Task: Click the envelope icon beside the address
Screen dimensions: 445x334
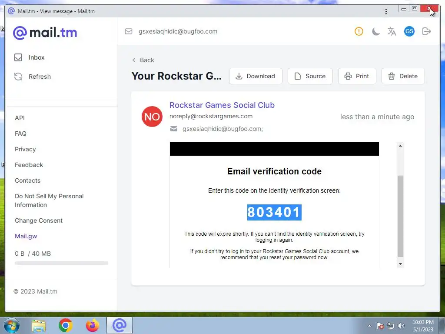Action: 129,31
